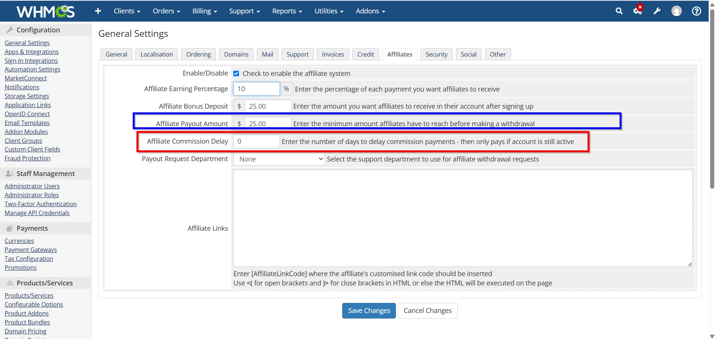Click the page vertical scrollbar
The width and height of the screenshot is (715, 339).
[712, 99]
